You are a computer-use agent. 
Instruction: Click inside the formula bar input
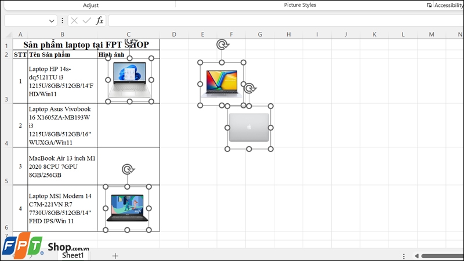[x=286, y=21]
